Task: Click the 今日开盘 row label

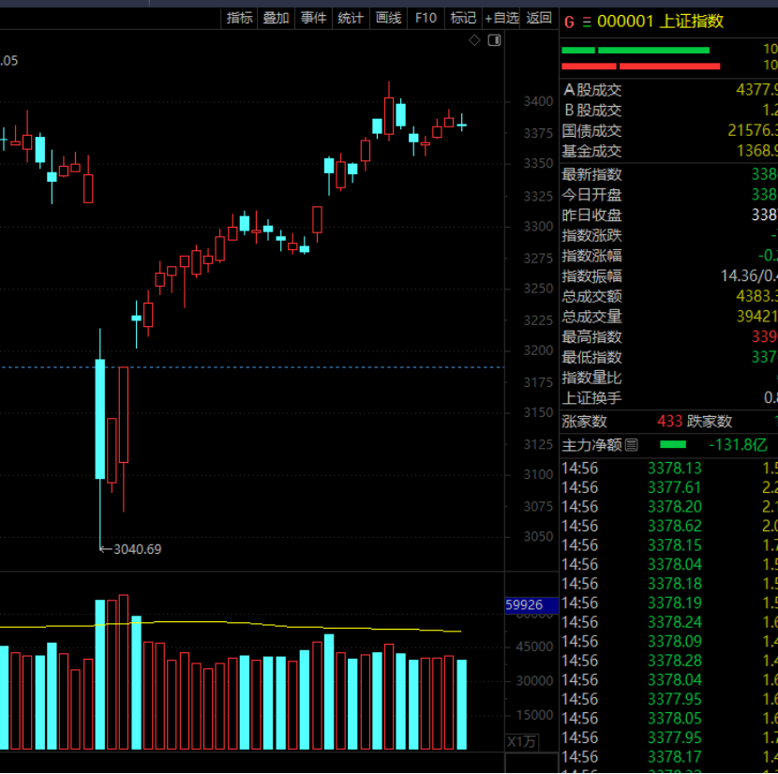Action: tap(591, 195)
